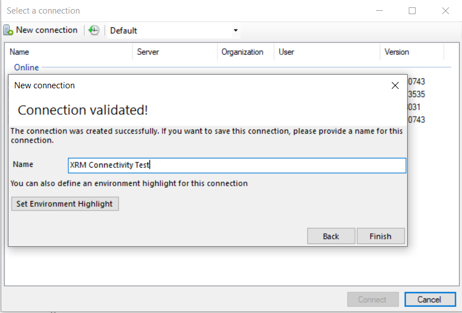Focus the connection Name text field
Viewport: 462px width, 313px height.
click(237, 165)
